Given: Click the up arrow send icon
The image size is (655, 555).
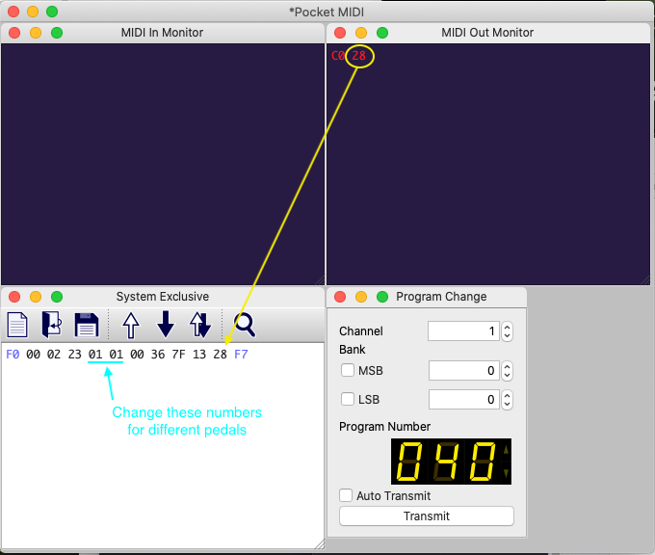Looking at the screenshot, I should tap(131, 325).
